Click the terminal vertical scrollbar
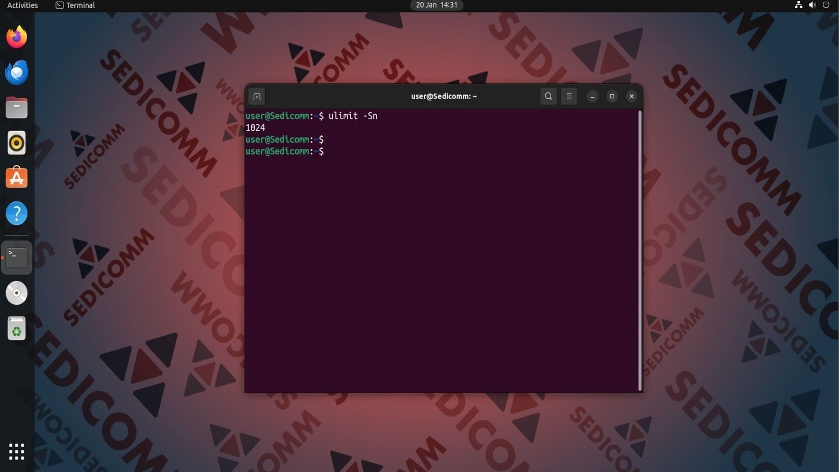839x472 pixels. click(x=640, y=250)
